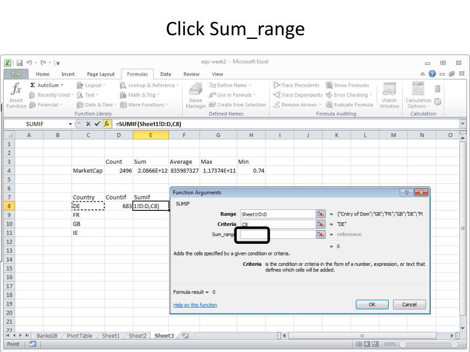Click Remove Arrows
This screenshot has width=470, height=352.
click(x=297, y=105)
